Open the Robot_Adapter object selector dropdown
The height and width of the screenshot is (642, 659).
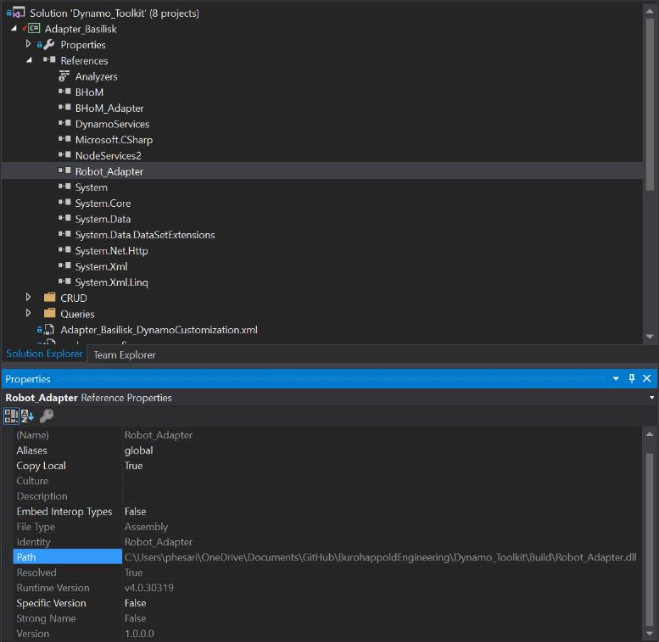click(x=651, y=398)
